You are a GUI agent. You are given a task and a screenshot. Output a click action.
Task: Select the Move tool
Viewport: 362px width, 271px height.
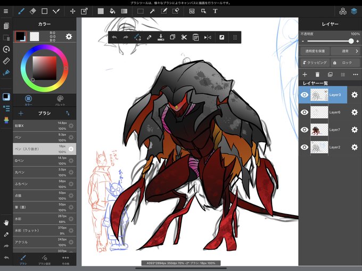(x=73, y=11)
